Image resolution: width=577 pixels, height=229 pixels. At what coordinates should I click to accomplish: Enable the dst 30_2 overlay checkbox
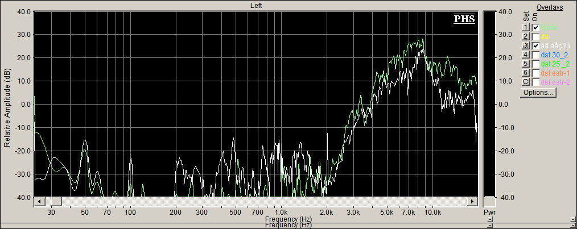(536, 55)
